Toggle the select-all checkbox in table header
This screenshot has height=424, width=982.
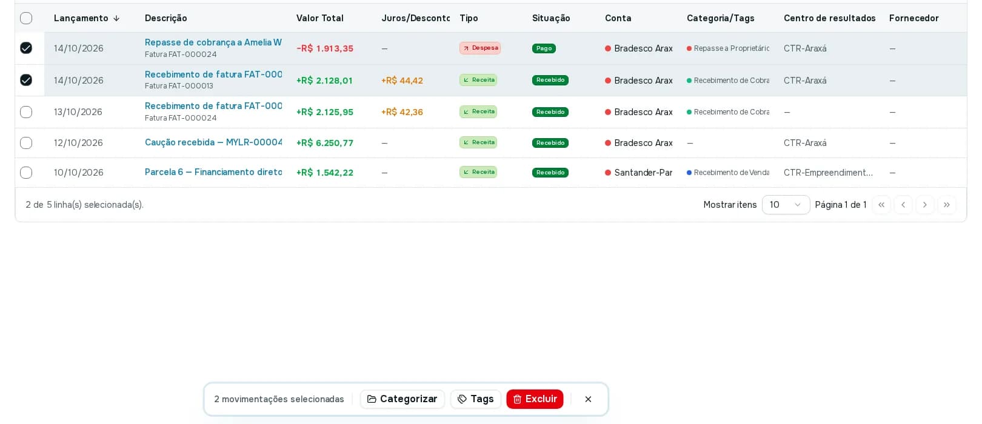point(26,18)
